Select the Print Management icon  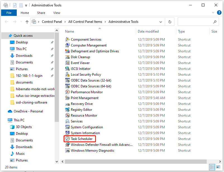67,98
